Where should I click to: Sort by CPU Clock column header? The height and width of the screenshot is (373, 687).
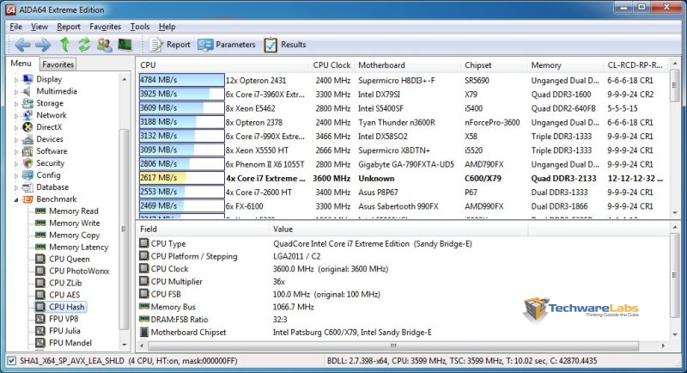331,65
